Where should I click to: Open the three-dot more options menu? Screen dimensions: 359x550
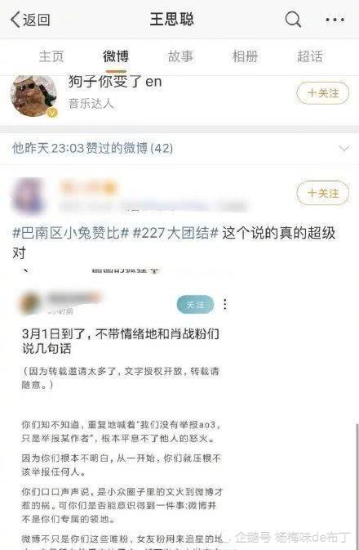[x=335, y=20]
